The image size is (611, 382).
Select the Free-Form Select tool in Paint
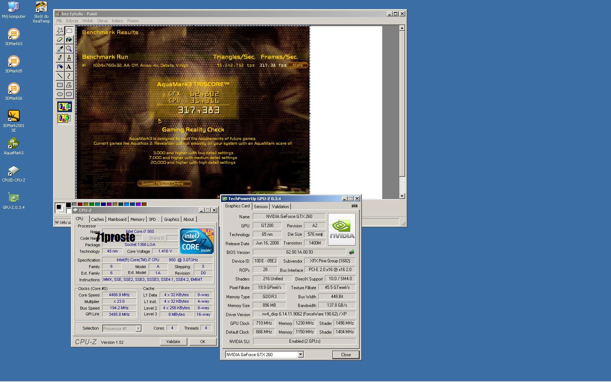[60, 31]
